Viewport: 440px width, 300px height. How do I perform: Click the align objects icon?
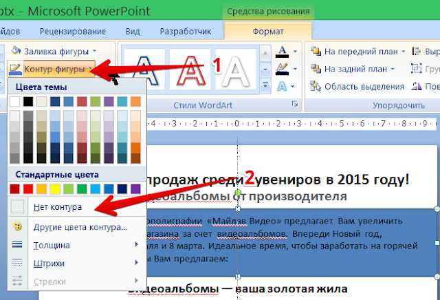coord(417,52)
